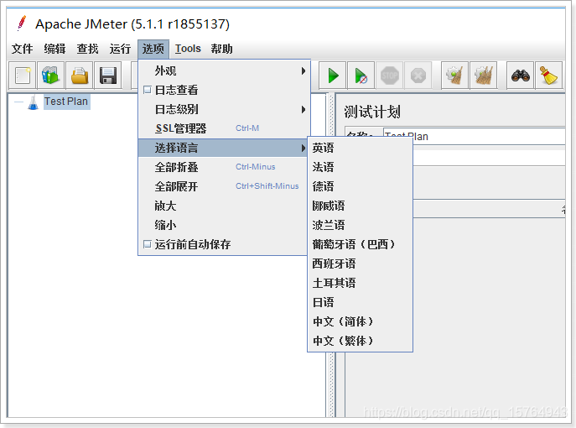This screenshot has height=428, width=576.
Task: Select 缩小 menu entry
Action: click(223, 225)
